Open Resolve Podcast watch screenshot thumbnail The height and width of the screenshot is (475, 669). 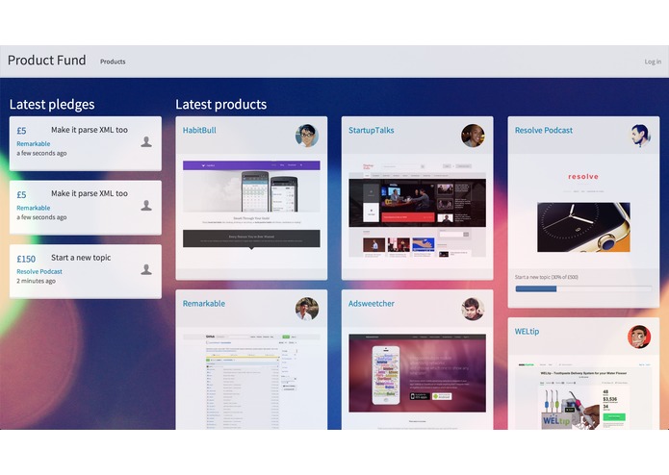tap(583, 212)
